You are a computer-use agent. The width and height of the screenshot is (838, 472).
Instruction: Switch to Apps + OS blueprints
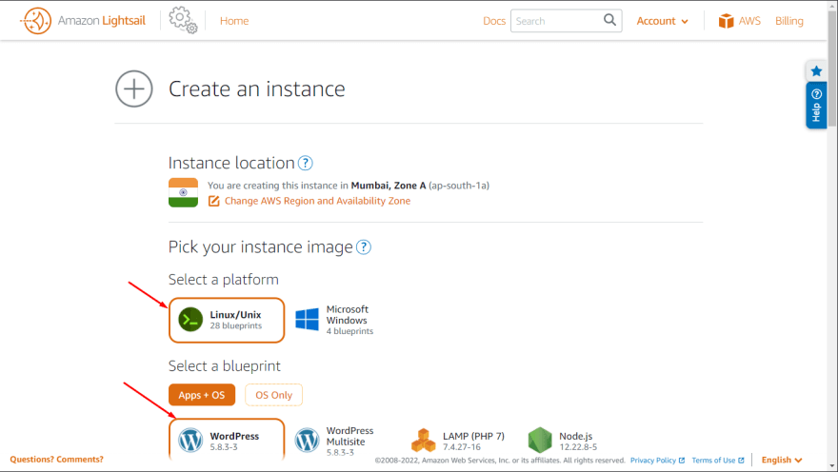pyautogui.click(x=202, y=395)
